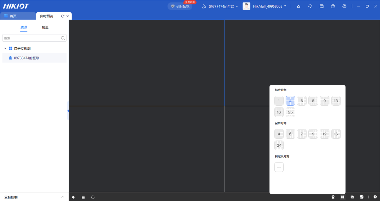Open settings gear in the title bar
The width and height of the screenshot is (380, 201).
(344, 6)
